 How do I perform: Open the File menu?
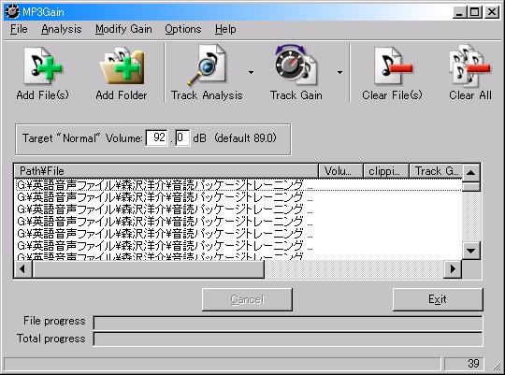coord(19,29)
